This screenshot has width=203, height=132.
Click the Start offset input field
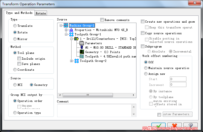pyautogui.click(x=178, y=79)
